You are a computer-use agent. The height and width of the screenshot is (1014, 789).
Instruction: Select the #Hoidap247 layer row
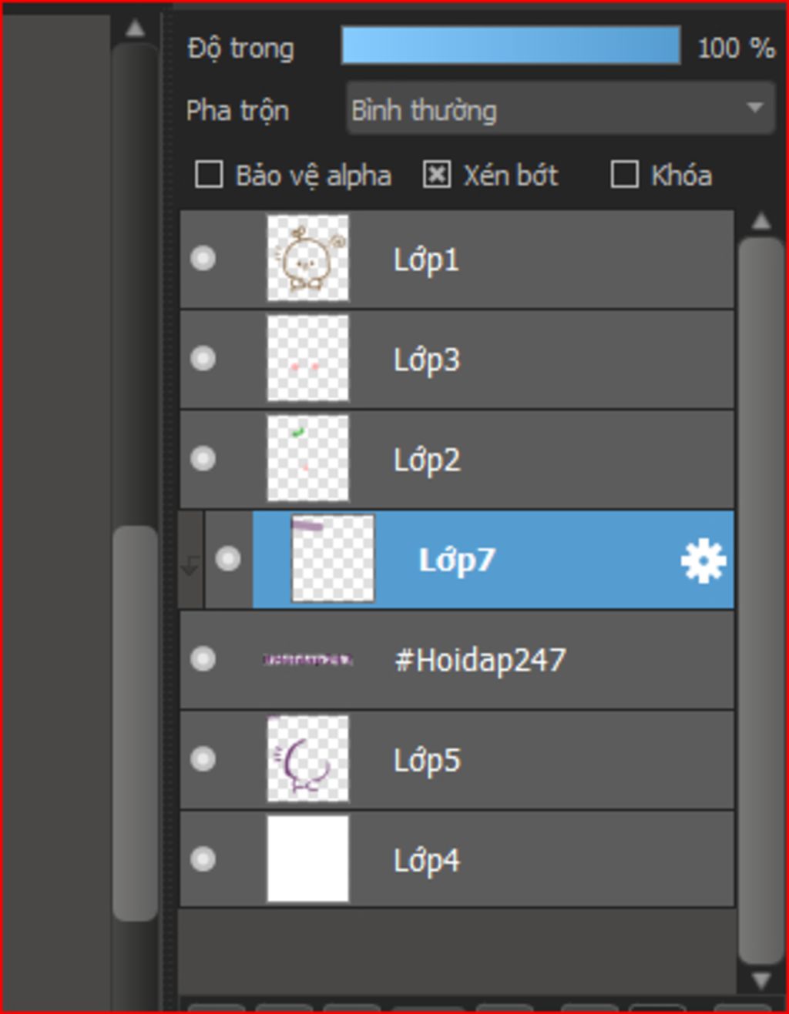[x=457, y=660]
